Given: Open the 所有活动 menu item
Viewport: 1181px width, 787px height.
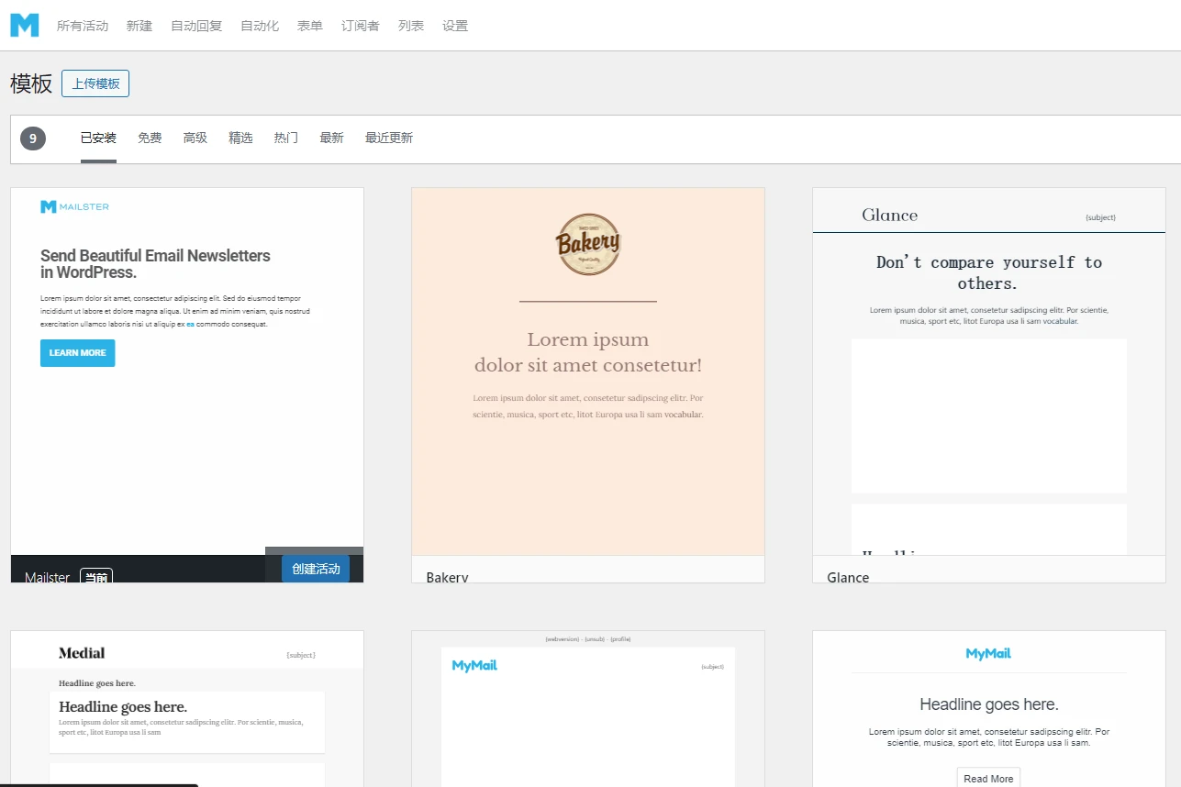Looking at the screenshot, I should (83, 26).
